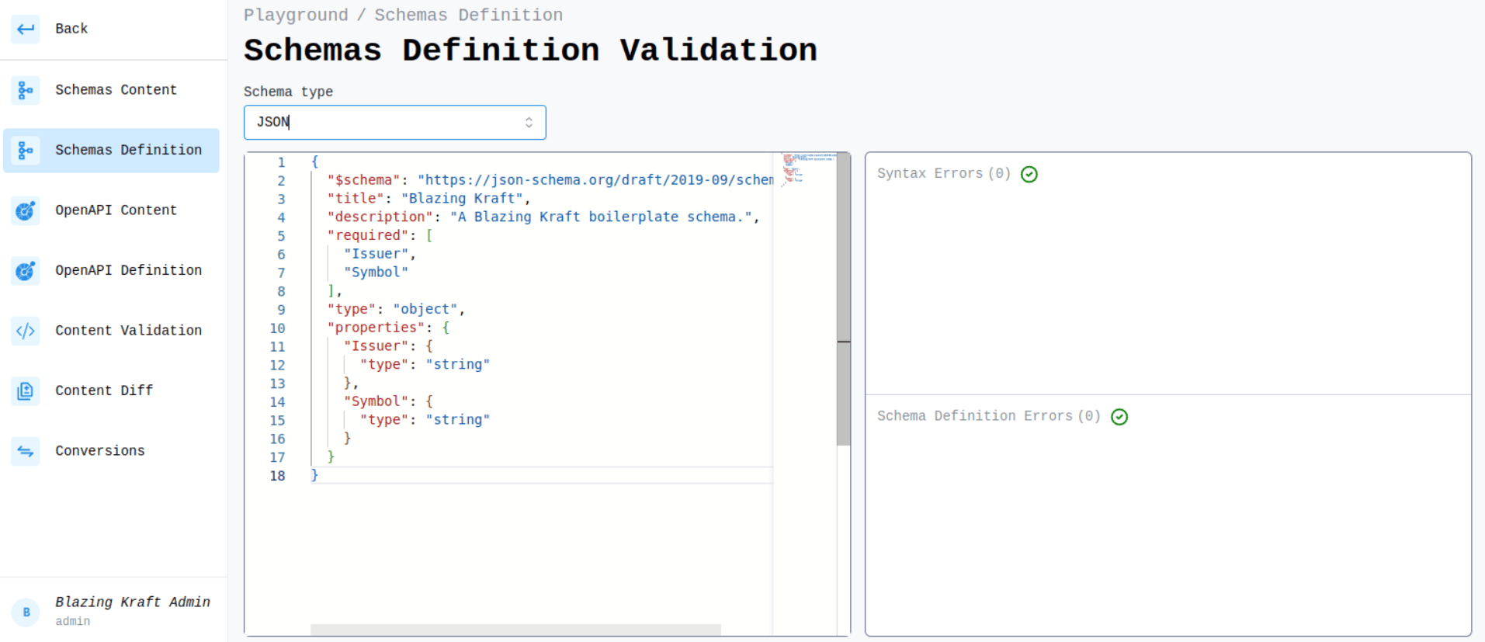Click "Issuer" on line 6

376,254
